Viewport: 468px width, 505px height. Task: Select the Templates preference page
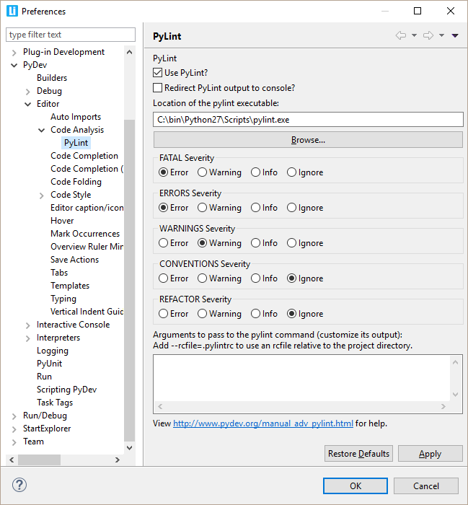70,286
